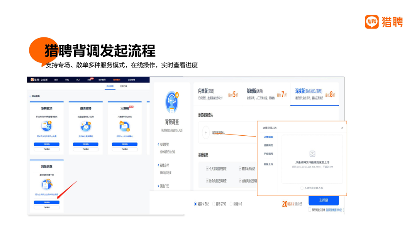Screen dimensions: 417x234
Task: Click the blue link text under 背景调查 icon
Action: tap(47, 194)
